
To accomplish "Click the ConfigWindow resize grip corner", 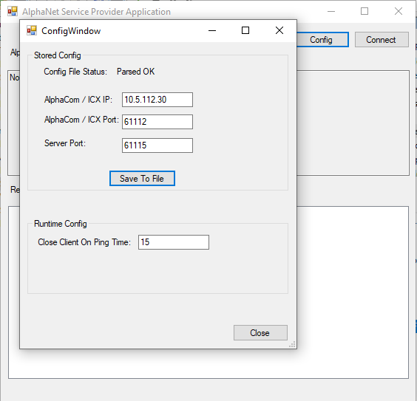I will 292,344.
